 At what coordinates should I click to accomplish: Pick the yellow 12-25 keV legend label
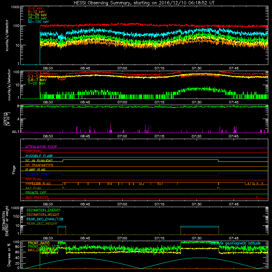pyautogui.click(x=37, y=15)
